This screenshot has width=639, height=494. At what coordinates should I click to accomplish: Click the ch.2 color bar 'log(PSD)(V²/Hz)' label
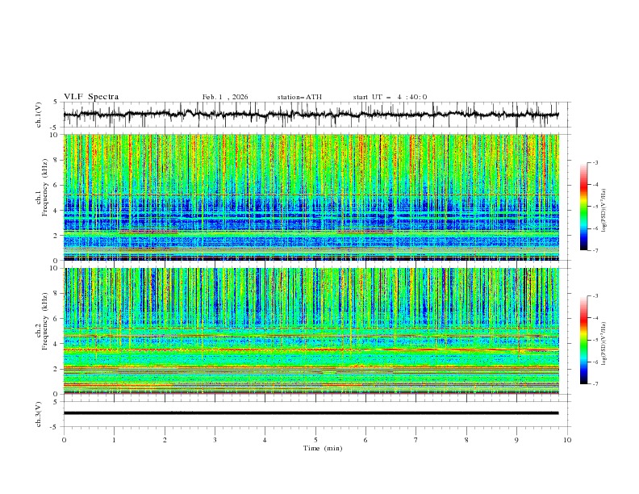(604, 343)
